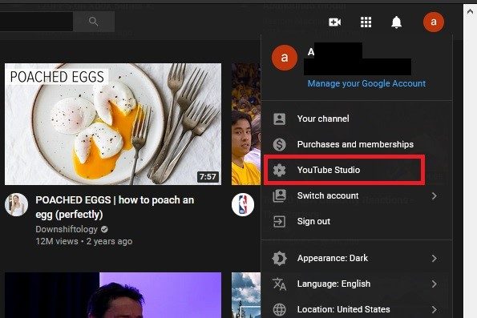
Task: Play the Poached Eggs video thumbnail
Action: (113, 124)
